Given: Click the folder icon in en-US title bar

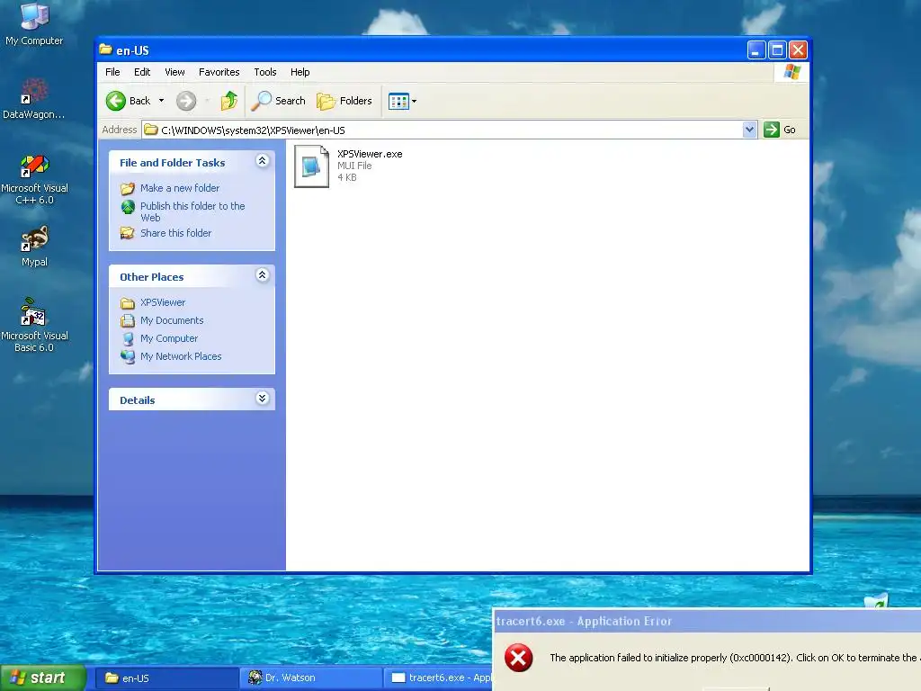Looking at the screenshot, I should tap(106, 50).
